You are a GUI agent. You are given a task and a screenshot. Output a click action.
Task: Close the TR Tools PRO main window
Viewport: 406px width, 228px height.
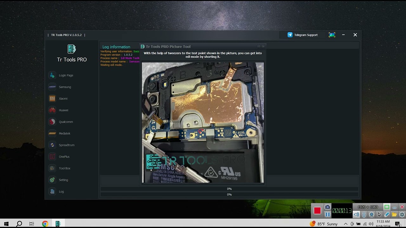point(355,35)
